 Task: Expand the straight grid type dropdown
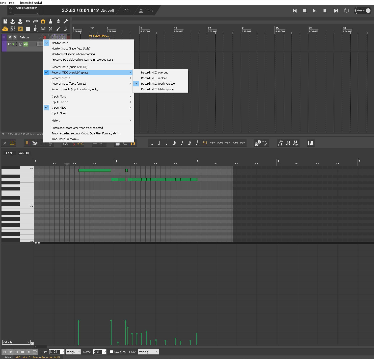(73, 352)
